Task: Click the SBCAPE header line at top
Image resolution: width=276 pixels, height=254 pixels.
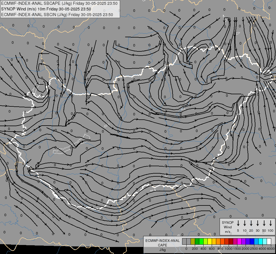Action: (59, 3)
